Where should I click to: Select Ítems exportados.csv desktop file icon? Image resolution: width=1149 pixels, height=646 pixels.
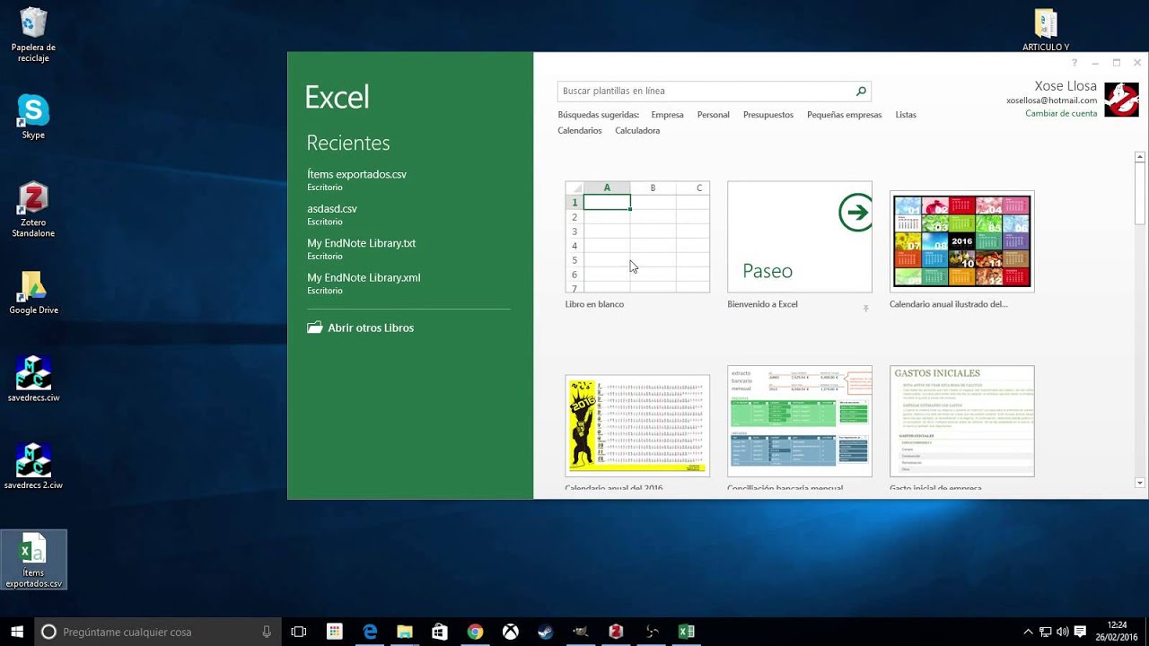pos(33,560)
